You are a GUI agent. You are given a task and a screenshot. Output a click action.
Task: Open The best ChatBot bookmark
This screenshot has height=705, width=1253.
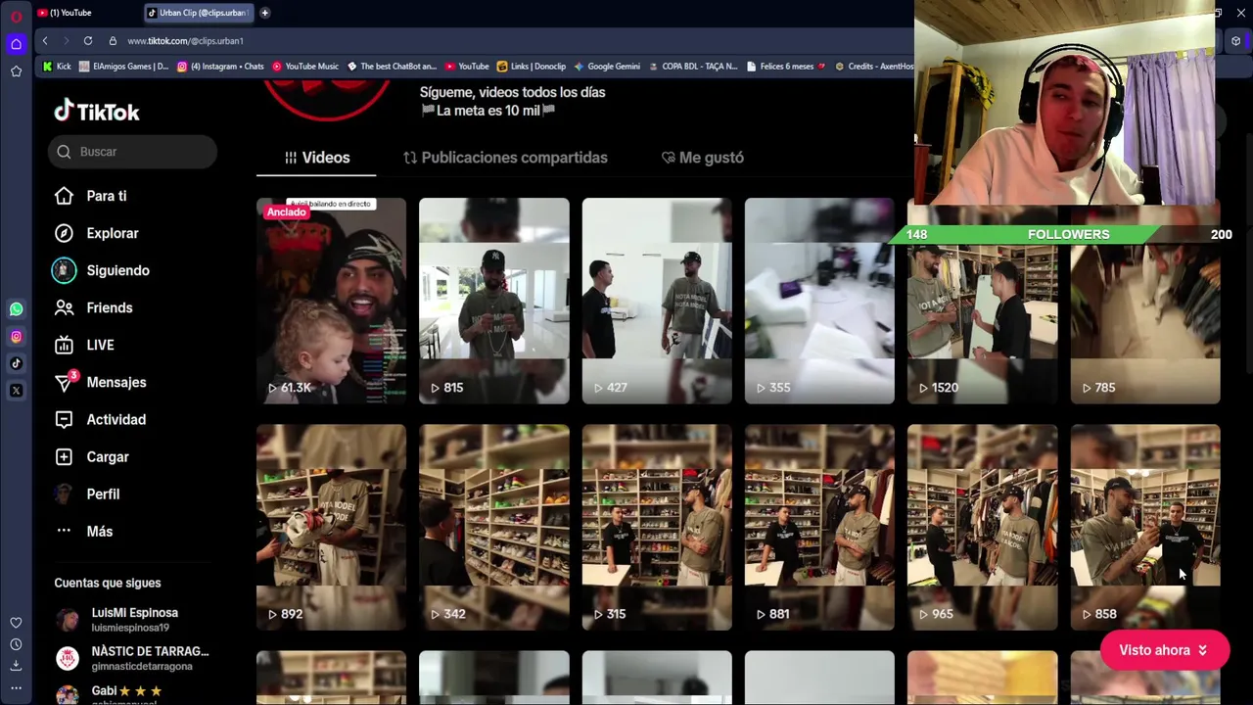pyautogui.click(x=392, y=67)
